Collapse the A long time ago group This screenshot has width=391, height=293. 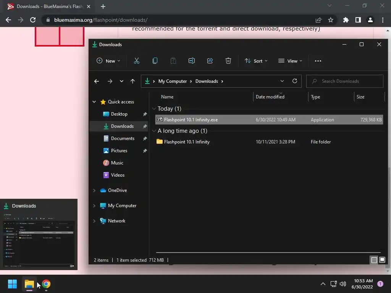(x=154, y=131)
